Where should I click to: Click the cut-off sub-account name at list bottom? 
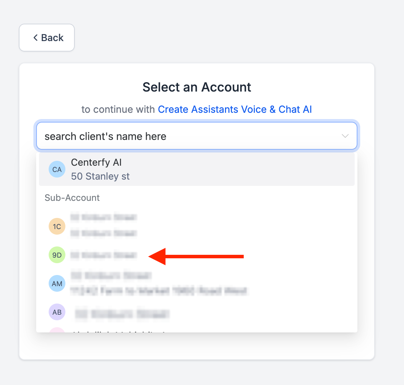(x=118, y=331)
